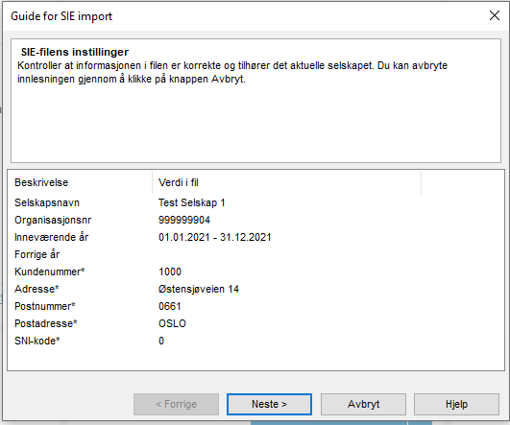
Task: Select the Selskapsnavn row
Action: pos(255,202)
